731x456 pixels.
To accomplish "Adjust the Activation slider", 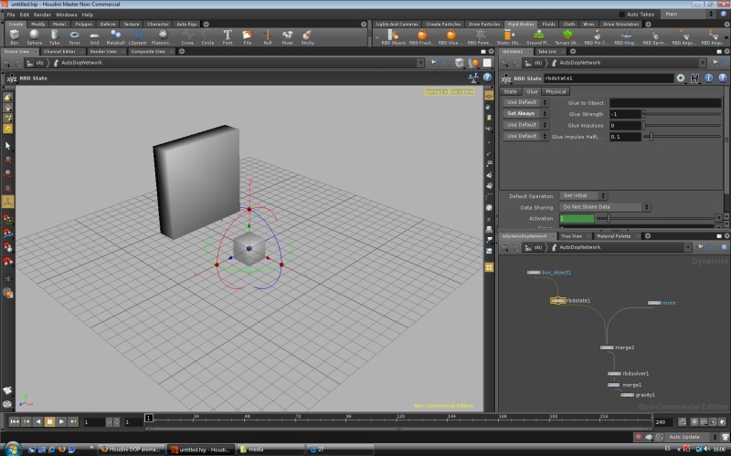I will pos(655,218).
